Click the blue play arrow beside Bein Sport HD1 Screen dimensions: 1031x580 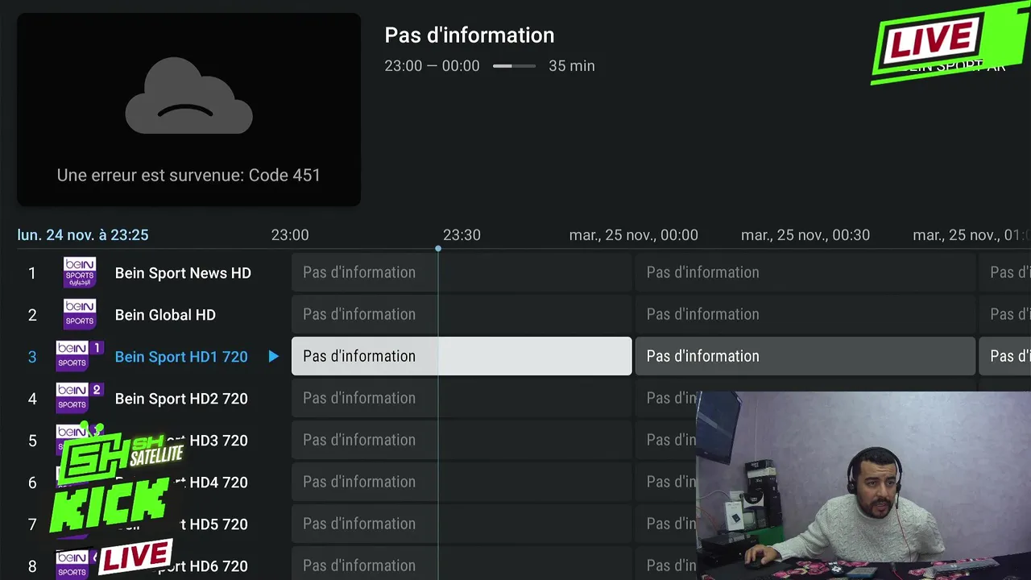(274, 356)
